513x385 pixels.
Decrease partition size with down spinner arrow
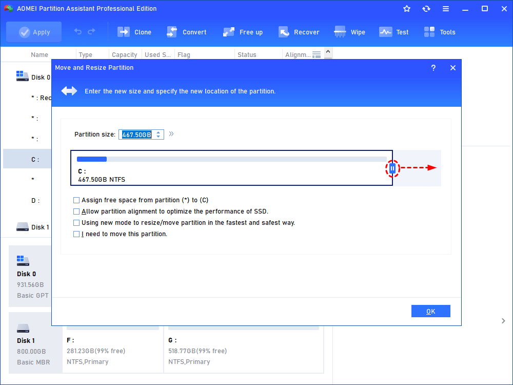159,137
